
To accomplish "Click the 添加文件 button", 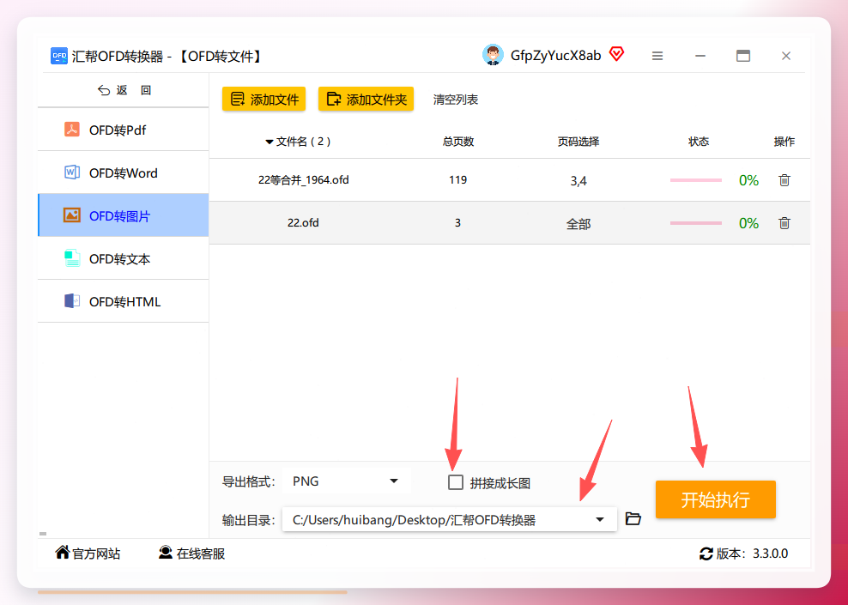I will tap(263, 99).
